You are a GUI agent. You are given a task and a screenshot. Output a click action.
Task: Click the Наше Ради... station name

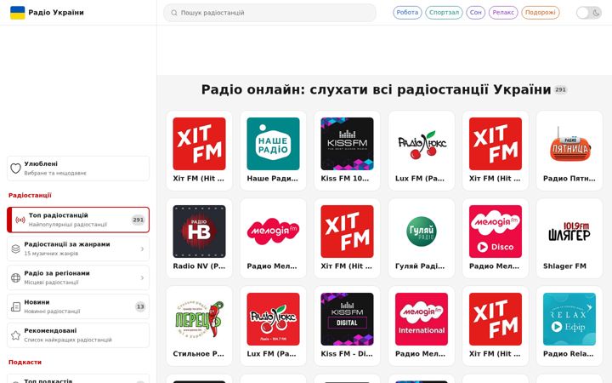click(273, 179)
